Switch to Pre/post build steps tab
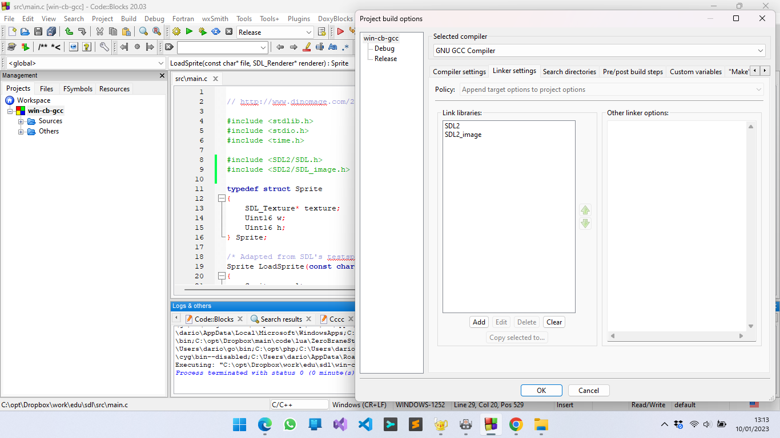The image size is (780, 438). pos(633,72)
